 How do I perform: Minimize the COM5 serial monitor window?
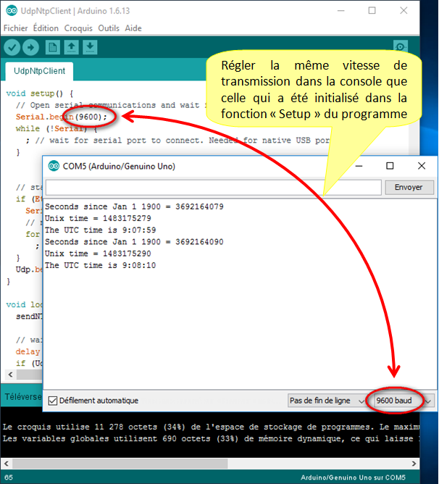(x=359, y=166)
